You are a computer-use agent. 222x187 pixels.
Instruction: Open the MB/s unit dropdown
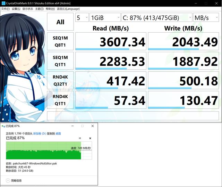point(206,17)
